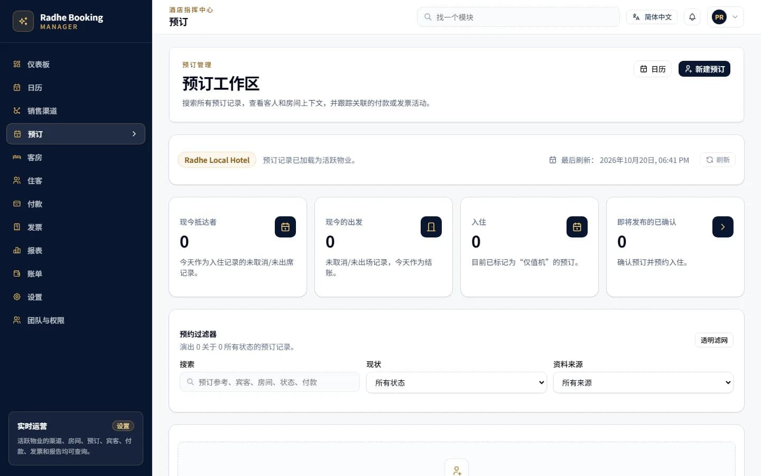The height and width of the screenshot is (476, 761).
Task: Open the 所有状态 status dropdown
Action: [x=457, y=382]
